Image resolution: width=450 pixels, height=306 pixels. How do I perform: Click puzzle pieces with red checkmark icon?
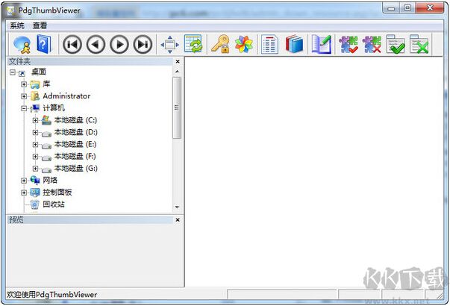point(348,45)
